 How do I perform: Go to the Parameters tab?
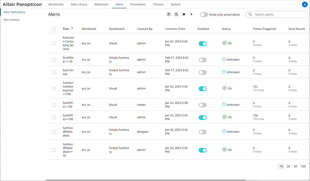[x=138, y=4]
